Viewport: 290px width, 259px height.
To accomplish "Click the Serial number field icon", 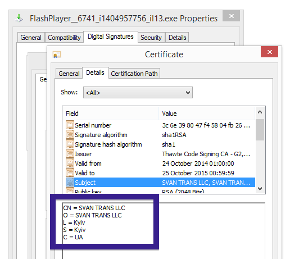I will click(x=70, y=125).
